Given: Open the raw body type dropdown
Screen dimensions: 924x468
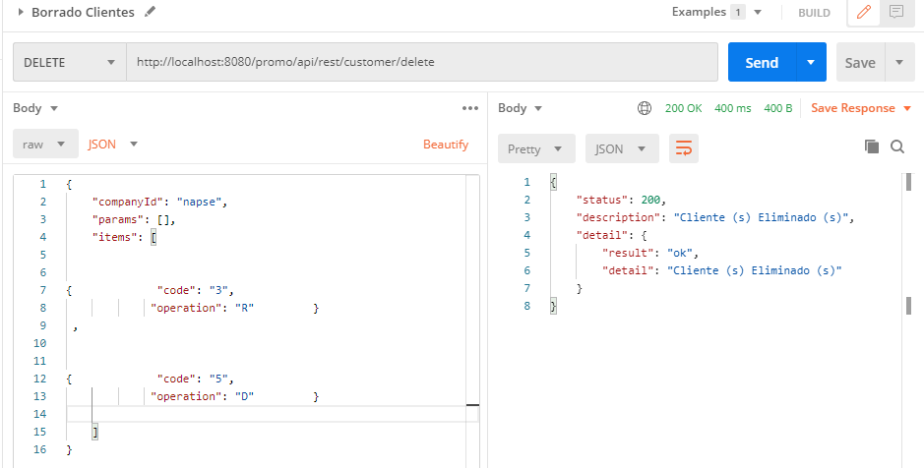Looking at the screenshot, I should [44, 144].
